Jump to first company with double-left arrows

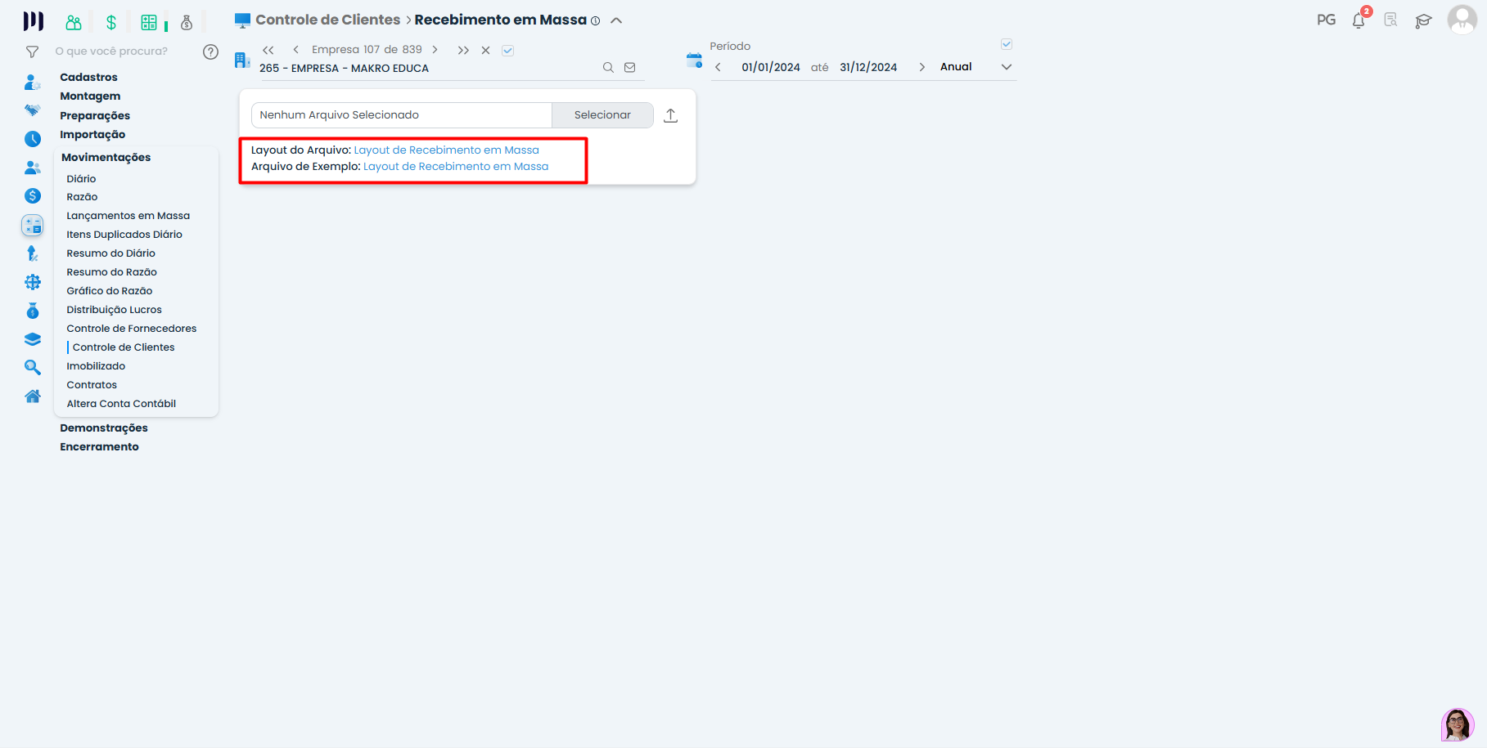268,50
